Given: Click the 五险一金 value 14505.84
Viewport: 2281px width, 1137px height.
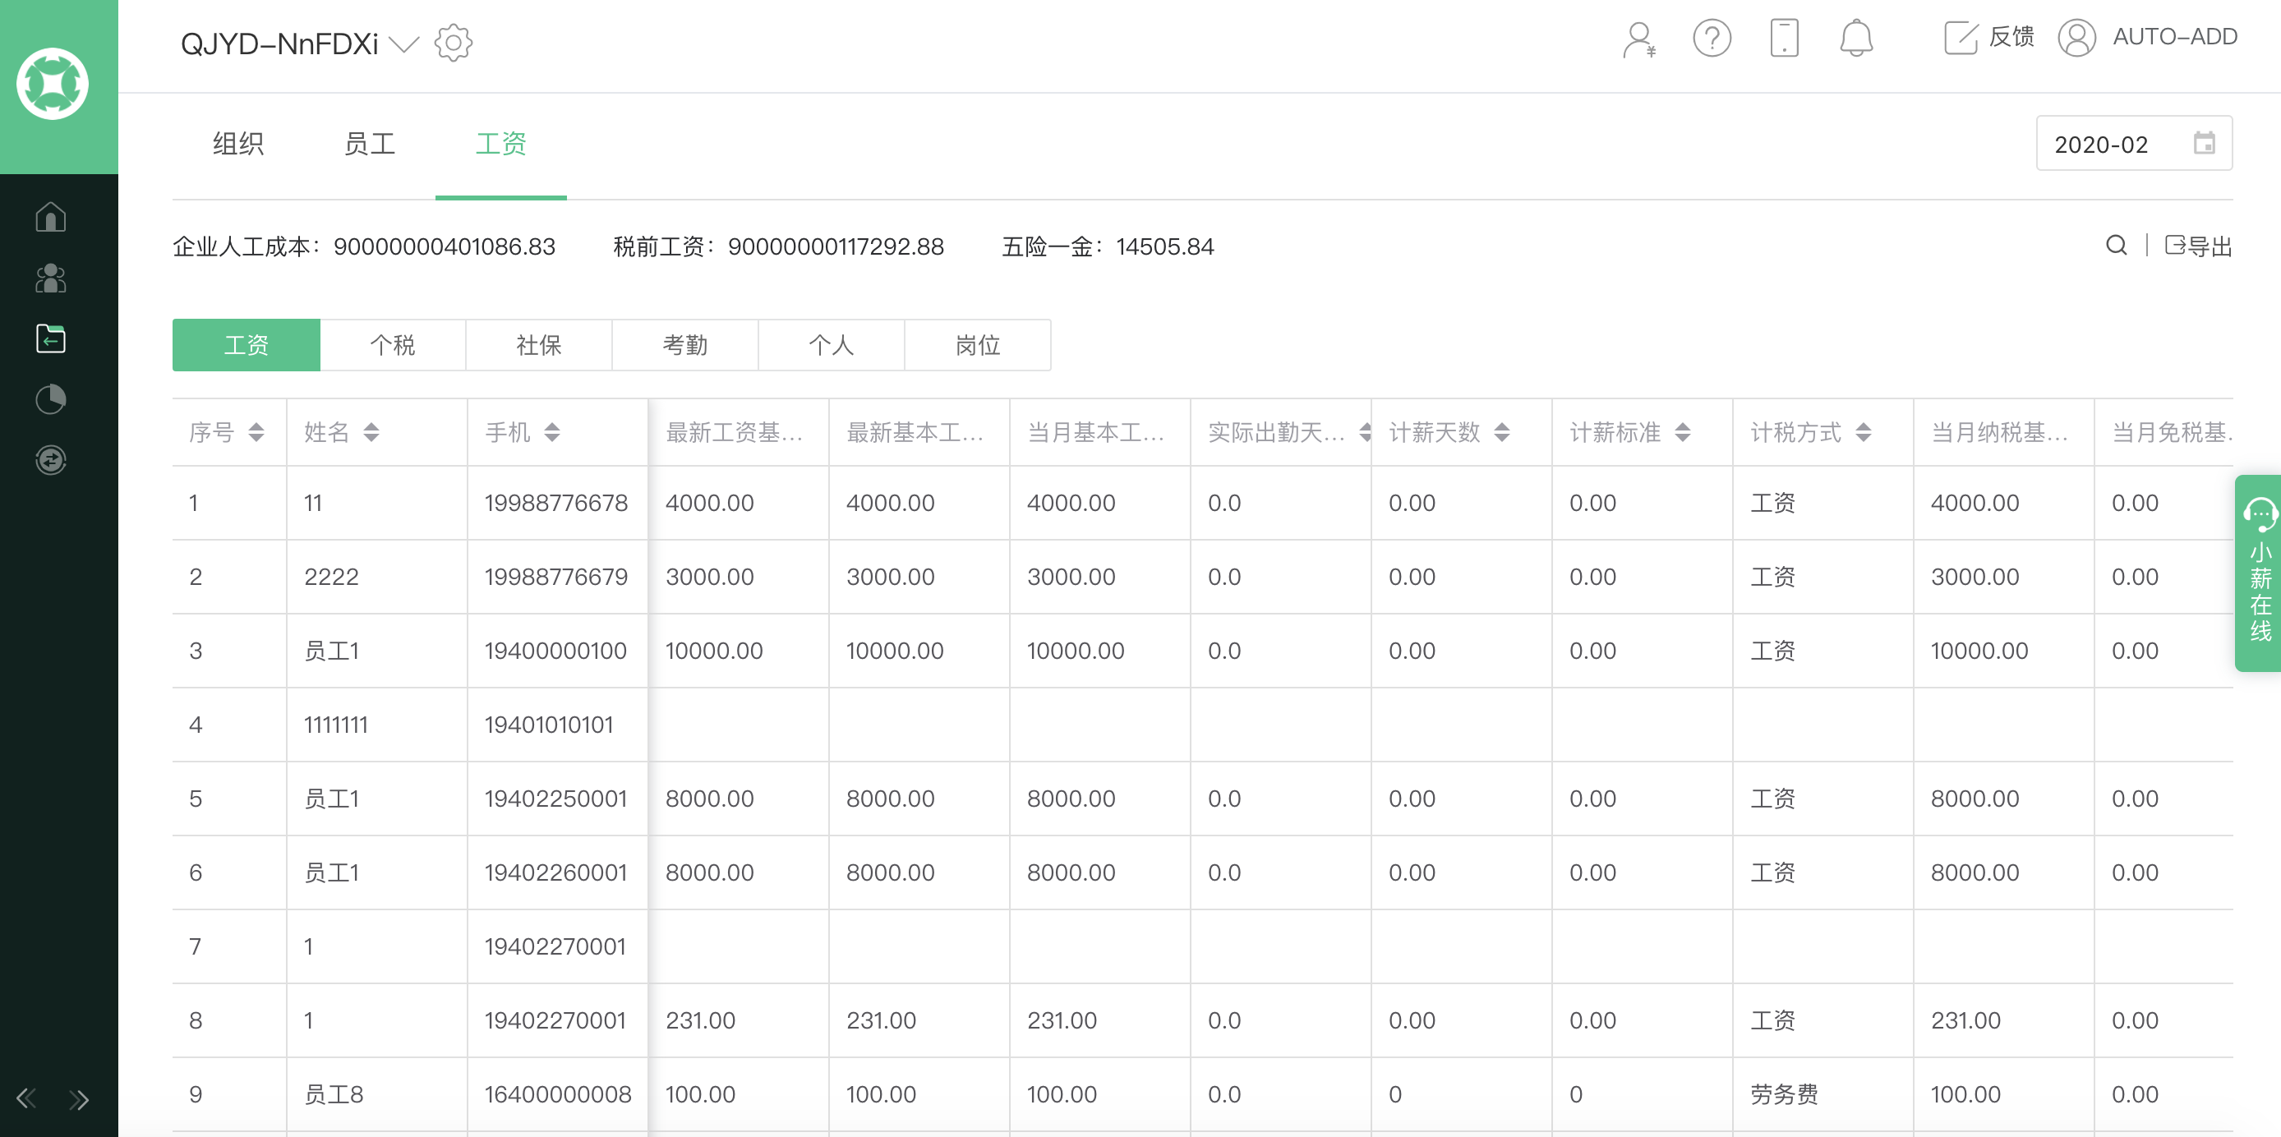Looking at the screenshot, I should pyautogui.click(x=1164, y=246).
